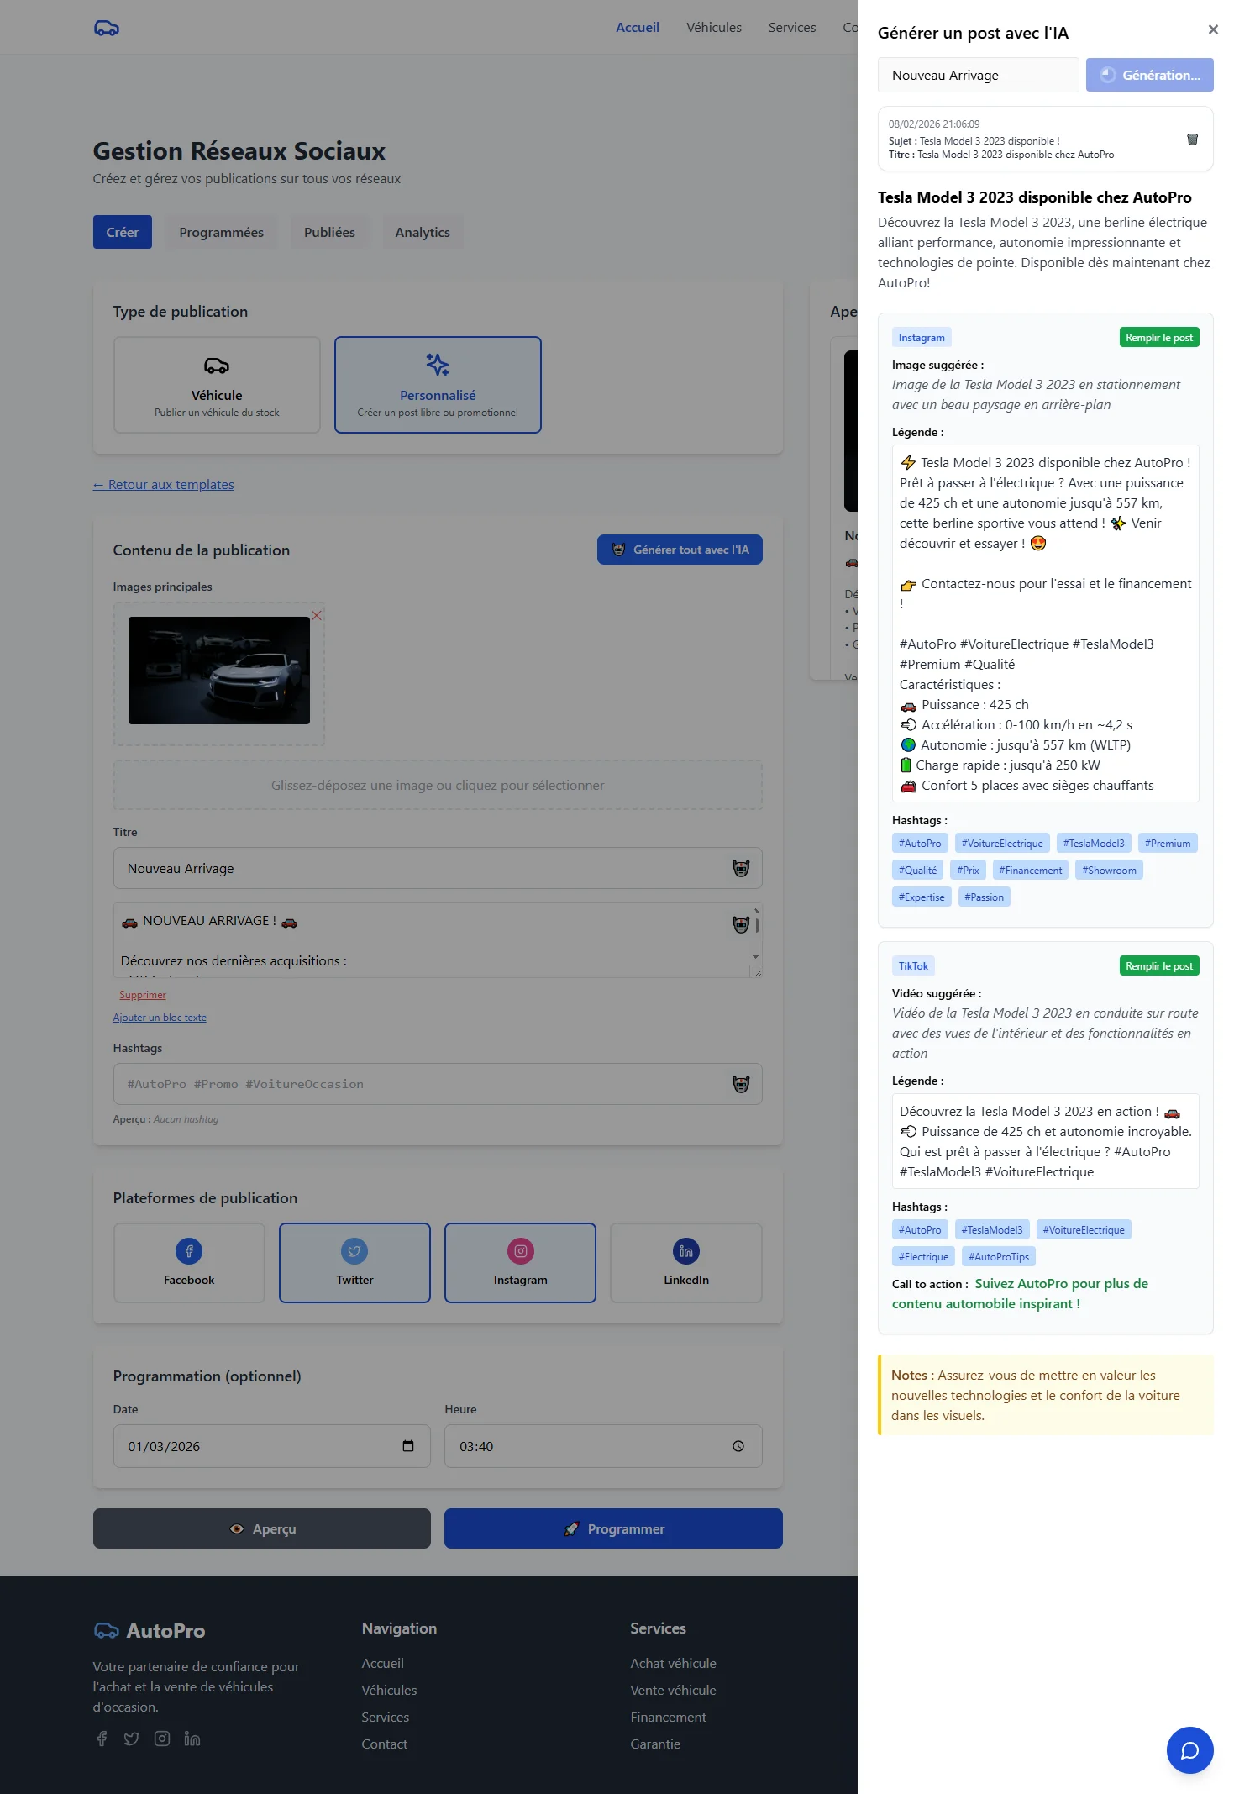Image resolution: width=1234 pixels, height=1794 pixels.
Task: Click the Aperçu preview button
Action: point(262,1528)
